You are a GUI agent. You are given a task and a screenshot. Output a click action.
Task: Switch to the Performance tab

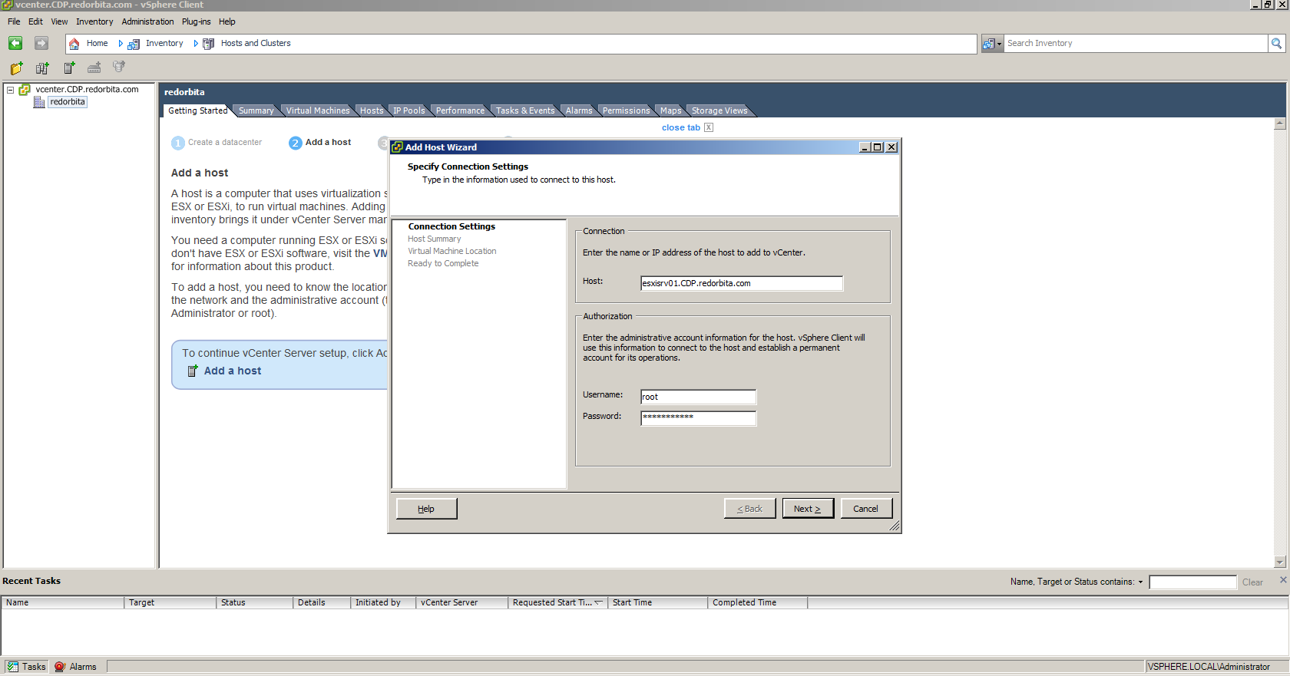pyautogui.click(x=460, y=110)
